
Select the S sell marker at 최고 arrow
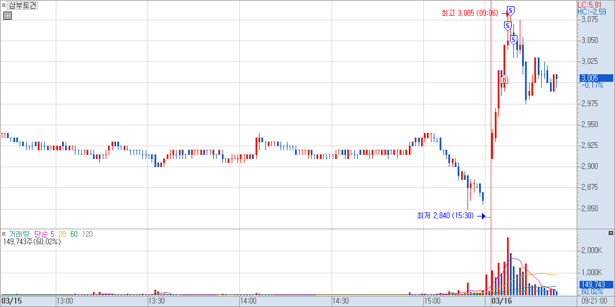tap(510, 10)
